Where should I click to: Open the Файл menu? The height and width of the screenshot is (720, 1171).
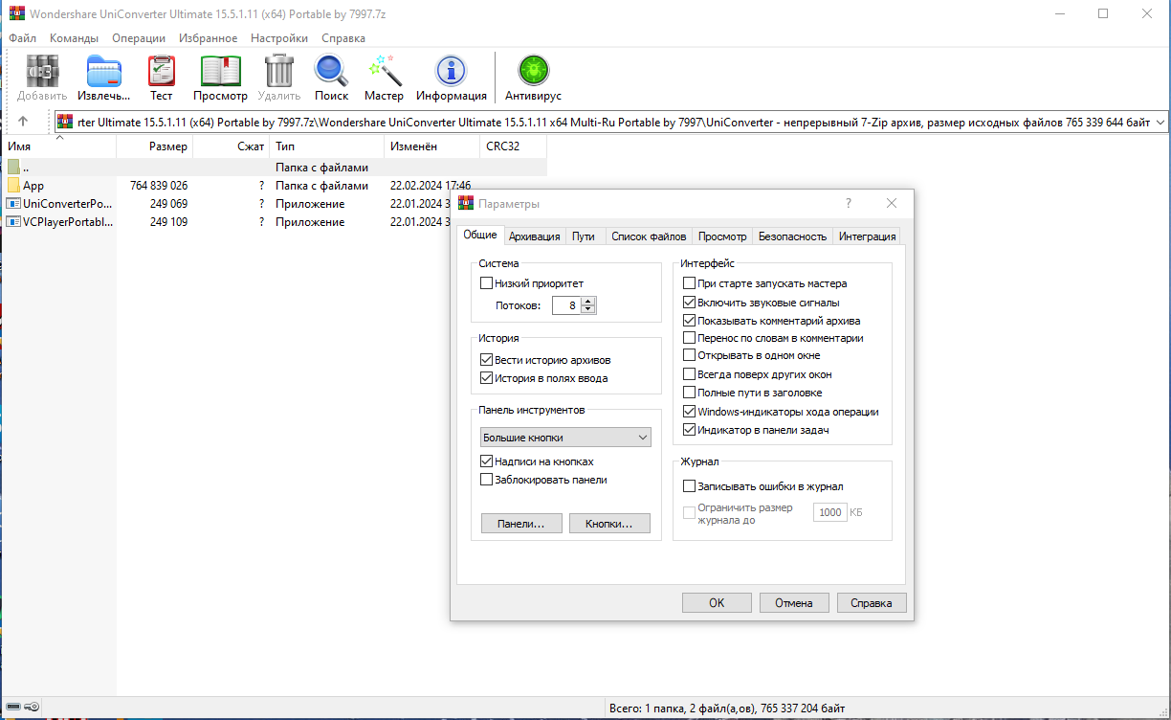pos(23,38)
